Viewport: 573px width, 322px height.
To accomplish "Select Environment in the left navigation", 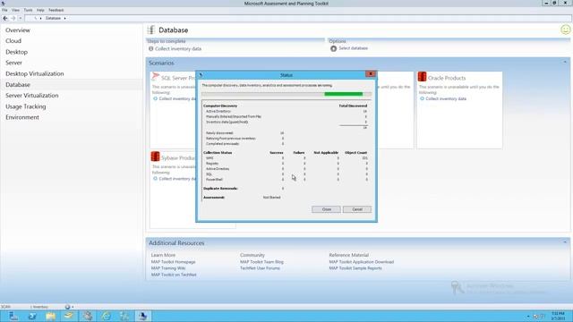I will tap(21, 117).
